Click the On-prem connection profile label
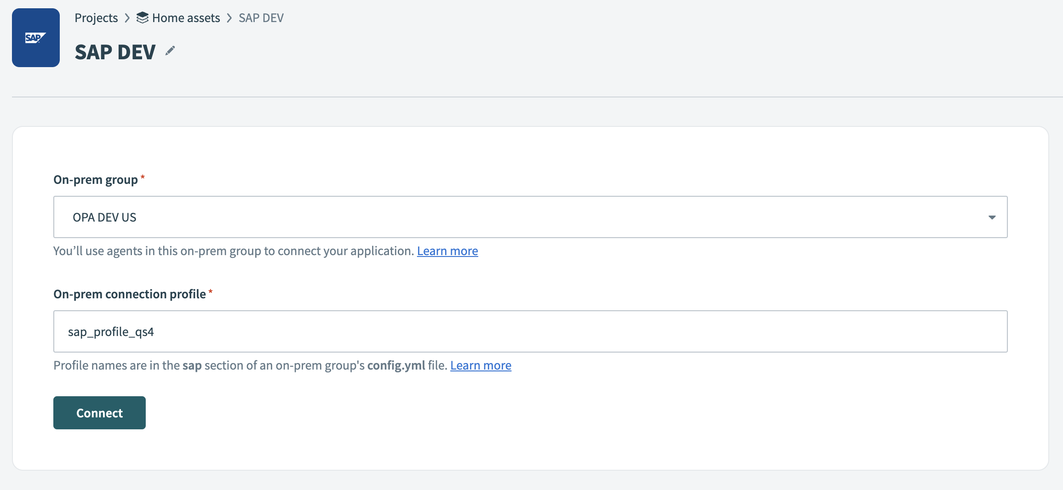The image size is (1063, 490). click(x=130, y=294)
